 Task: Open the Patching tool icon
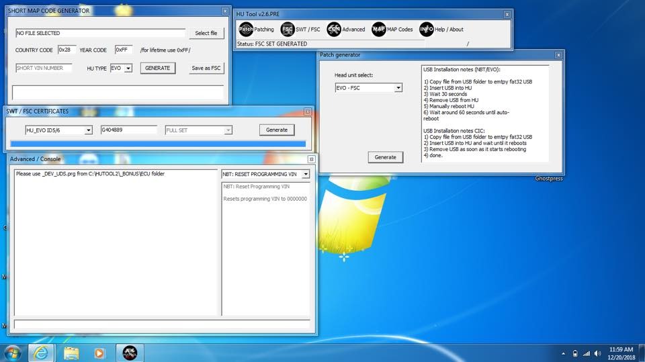(x=246, y=29)
